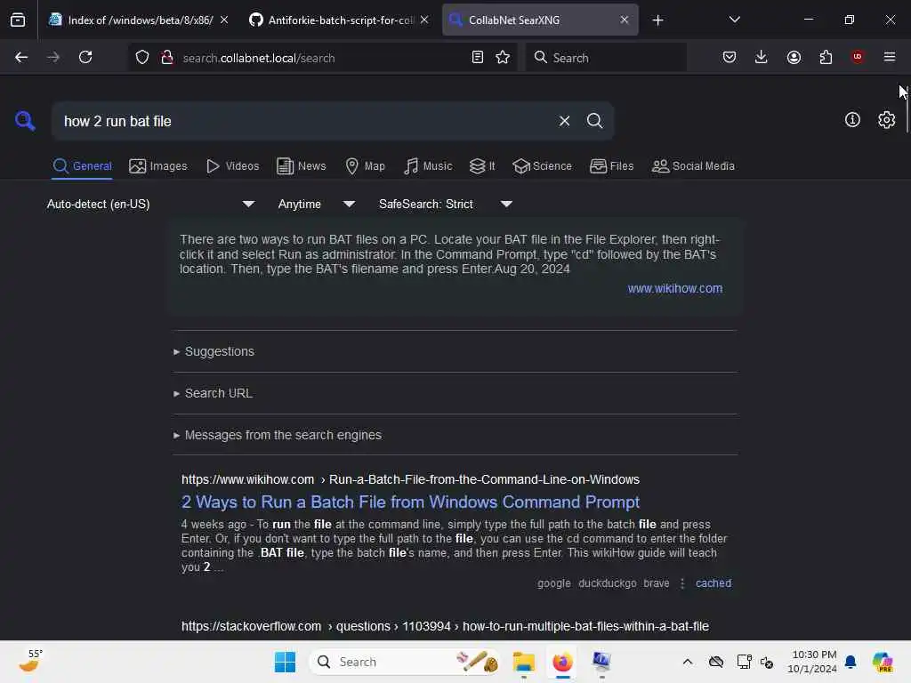This screenshot has width=911, height=683.
Task: Close the Index of /windows tab
Action: 224,20
